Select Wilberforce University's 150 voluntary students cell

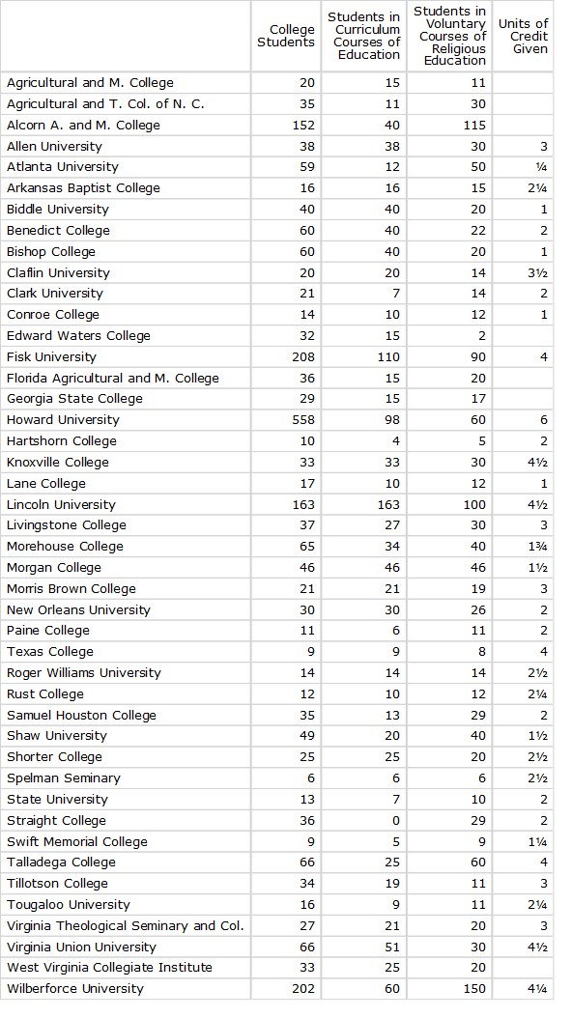click(x=449, y=989)
